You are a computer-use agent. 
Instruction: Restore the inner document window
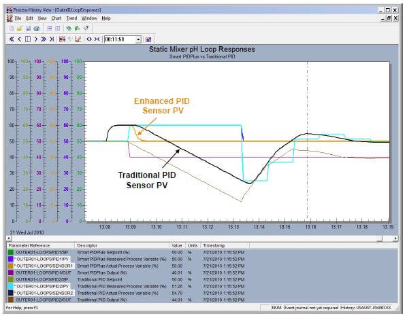point(389,18)
